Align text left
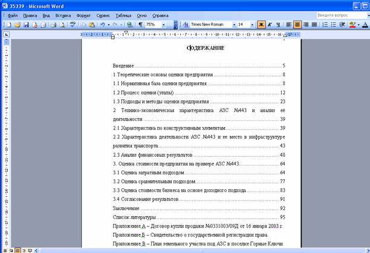Screen dimensions: 370x253 coord(288,25)
